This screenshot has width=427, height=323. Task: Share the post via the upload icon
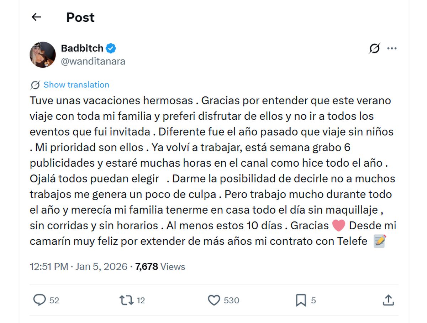[x=388, y=300]
